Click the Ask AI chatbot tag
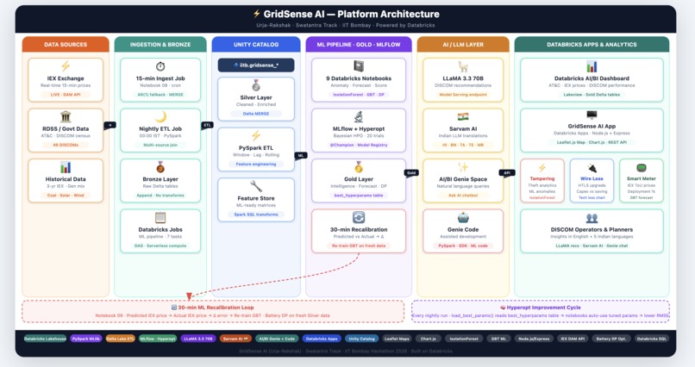 coord(463,196)
